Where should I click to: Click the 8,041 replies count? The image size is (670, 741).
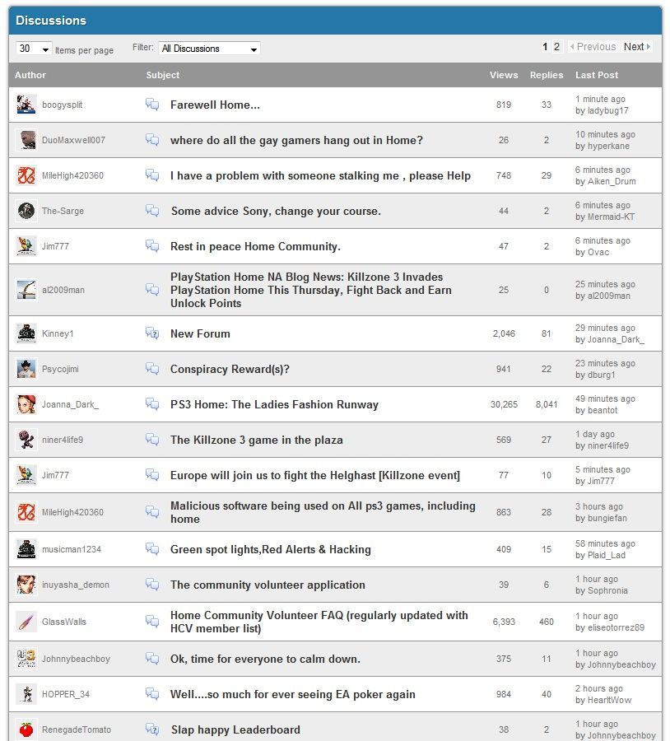(547, 404)
